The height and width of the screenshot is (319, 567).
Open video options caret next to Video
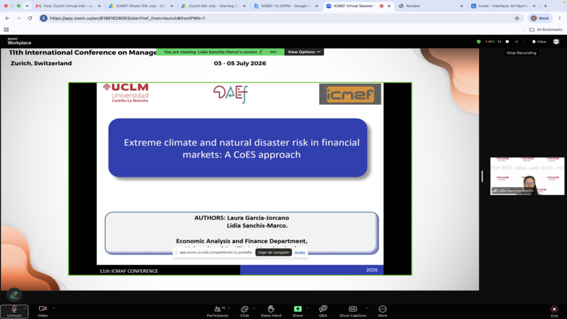click(x=54, y=308)
